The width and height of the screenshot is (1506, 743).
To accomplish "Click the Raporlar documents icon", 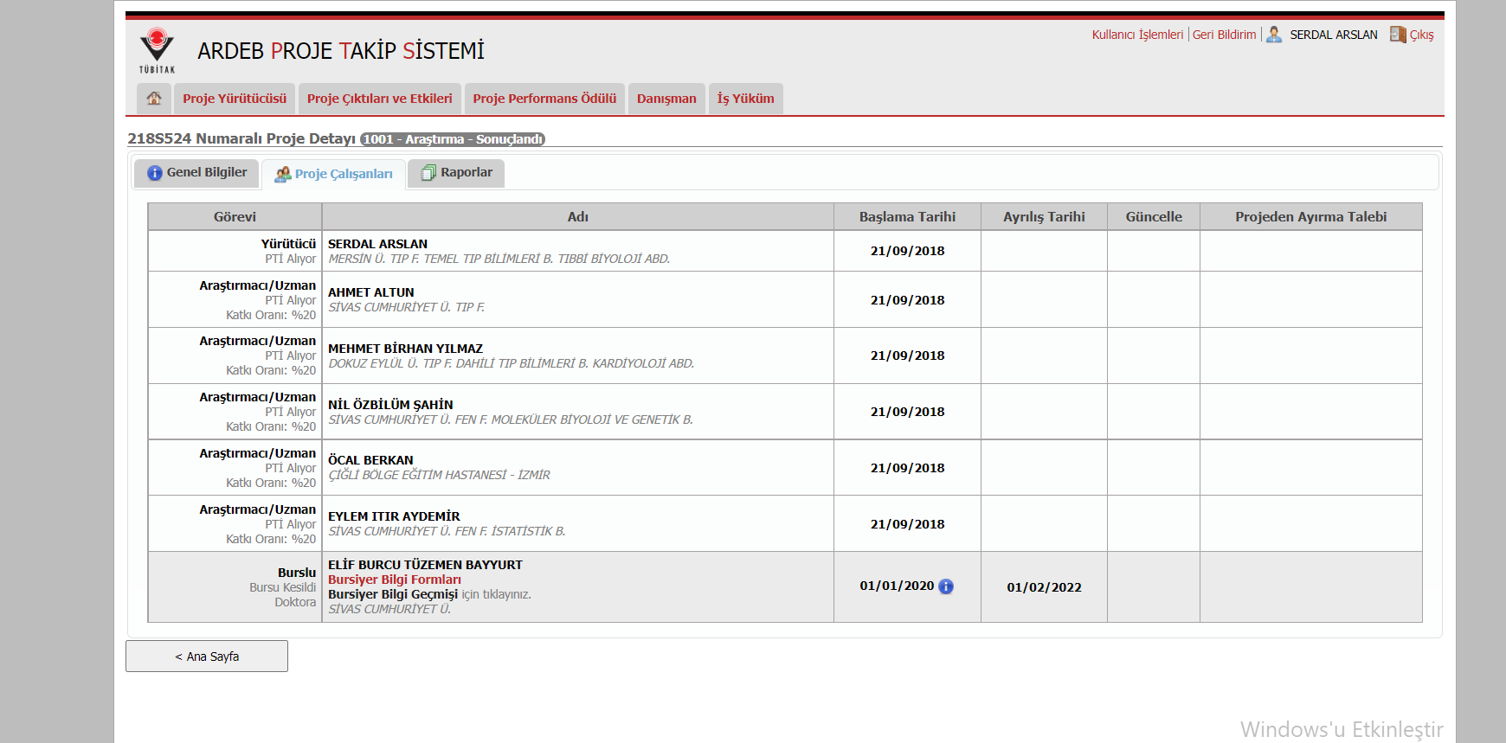I will (x=428, y=173).
